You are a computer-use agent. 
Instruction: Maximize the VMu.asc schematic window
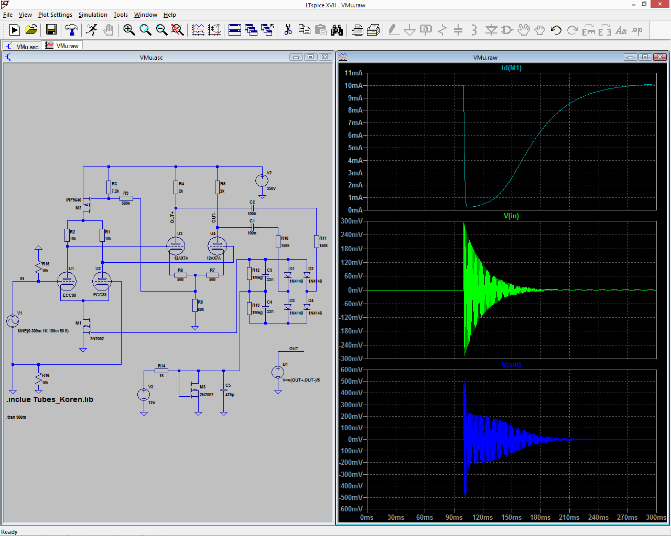click(310, 57)
